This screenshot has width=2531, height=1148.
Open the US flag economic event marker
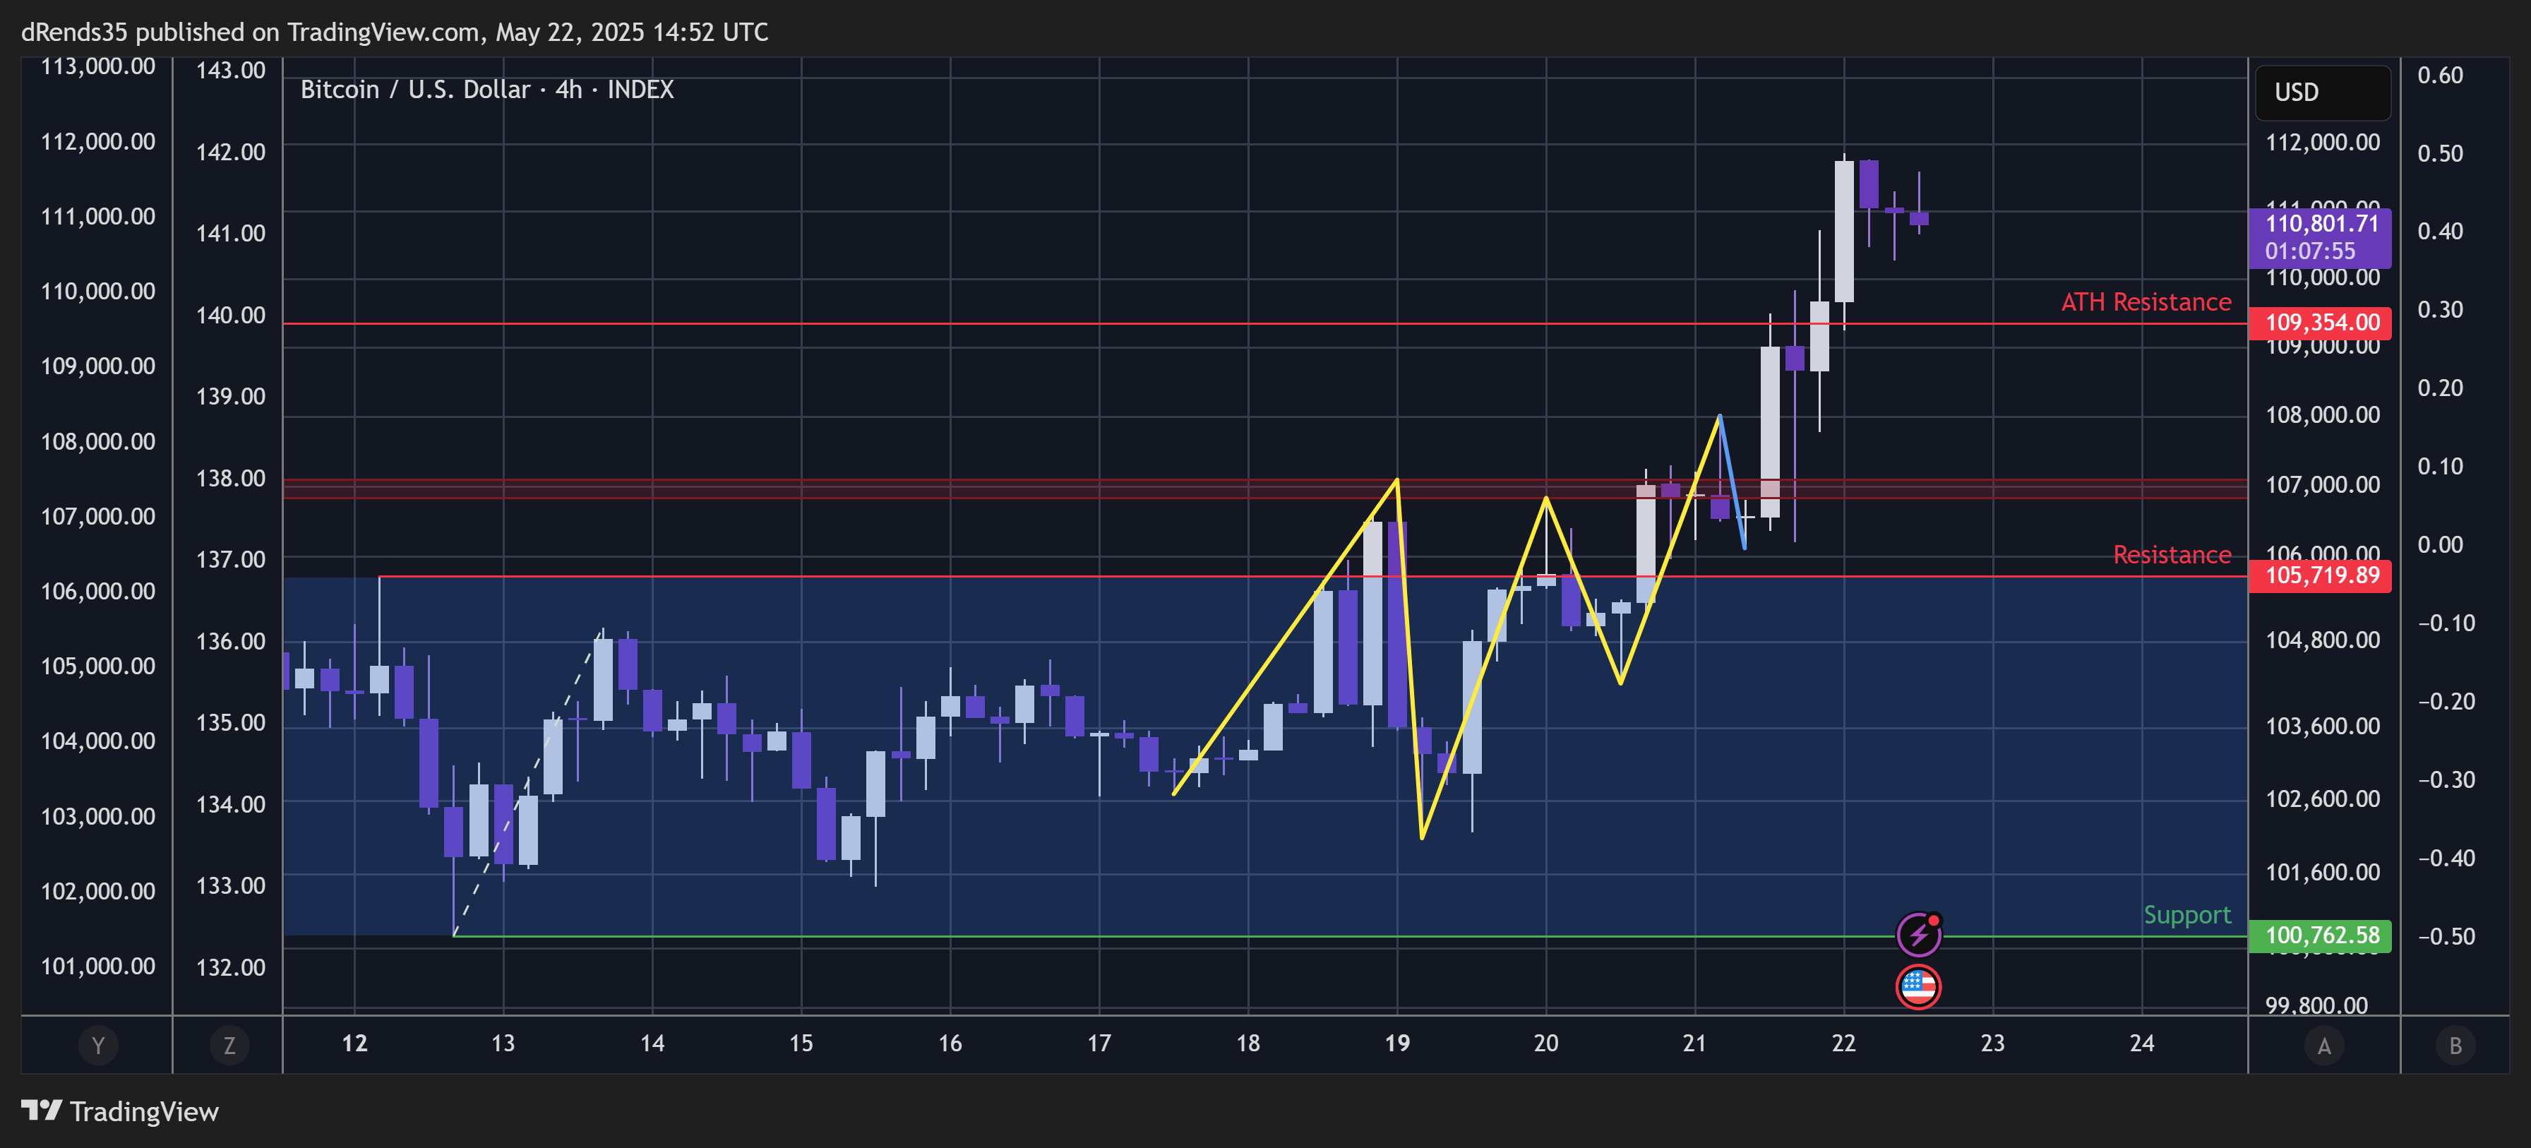click(x=1918, y=987)
